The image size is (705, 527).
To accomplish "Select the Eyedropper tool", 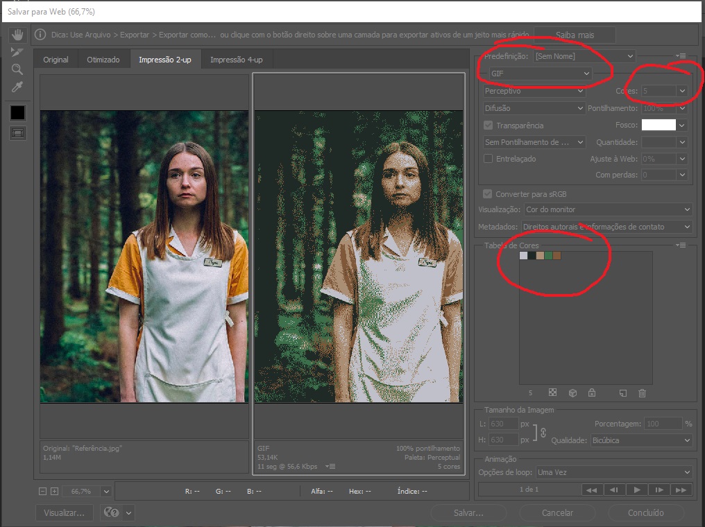I will (x=17, y=87).
